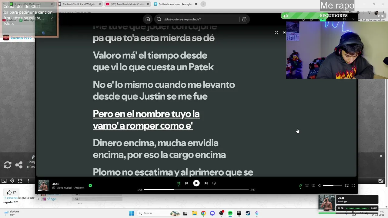Click the picture icon in game toolbar
Image resolution: width=388 pixels, height=218 pixels.
point(4,181)
